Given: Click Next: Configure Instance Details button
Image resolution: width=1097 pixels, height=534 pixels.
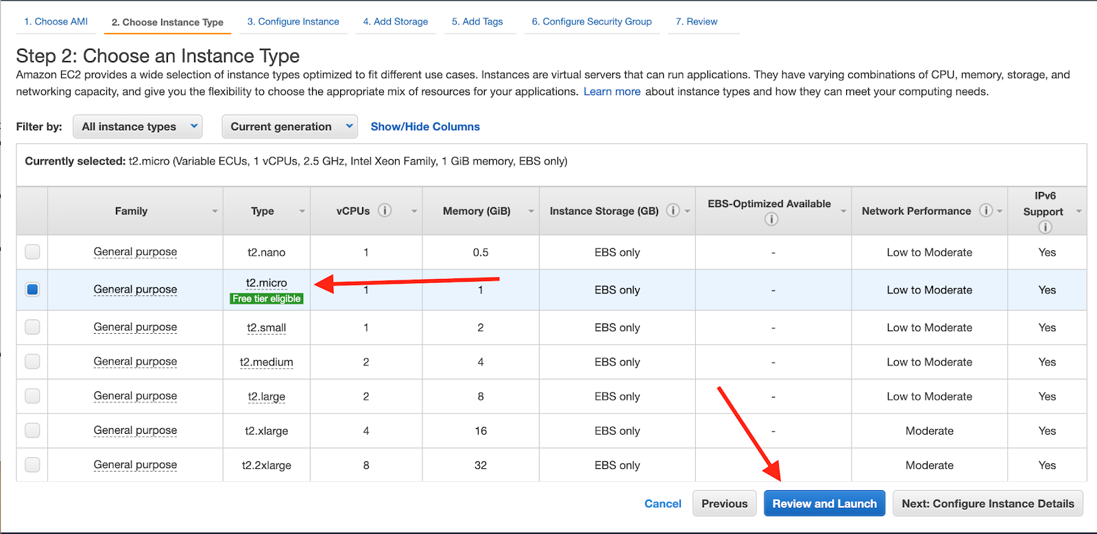Looking at the screenshot, I should (x=988, y=503).
